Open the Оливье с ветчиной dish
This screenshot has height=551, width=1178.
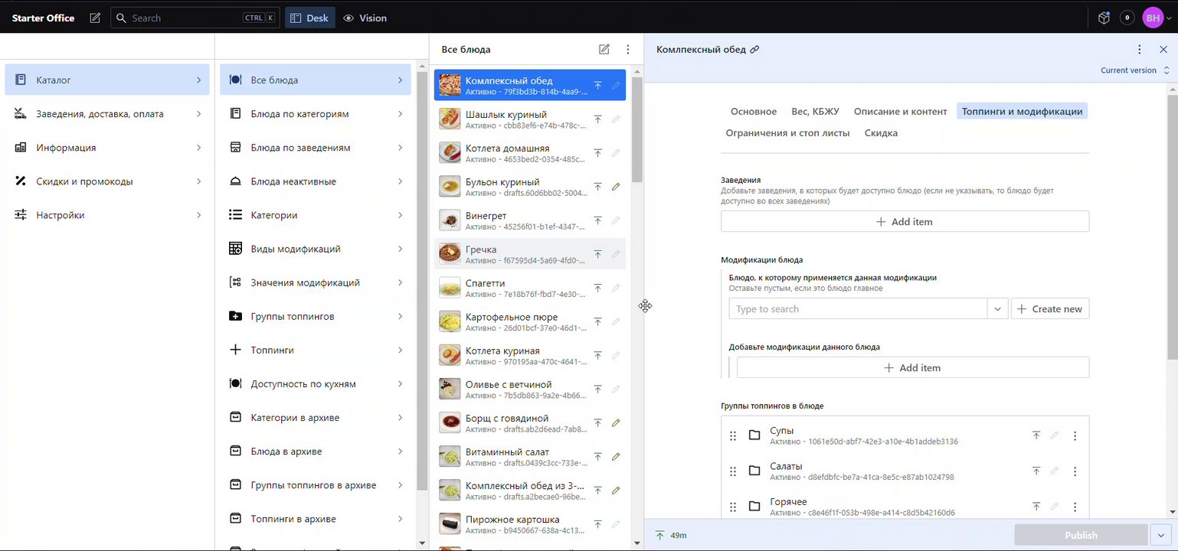pos(530,389)
